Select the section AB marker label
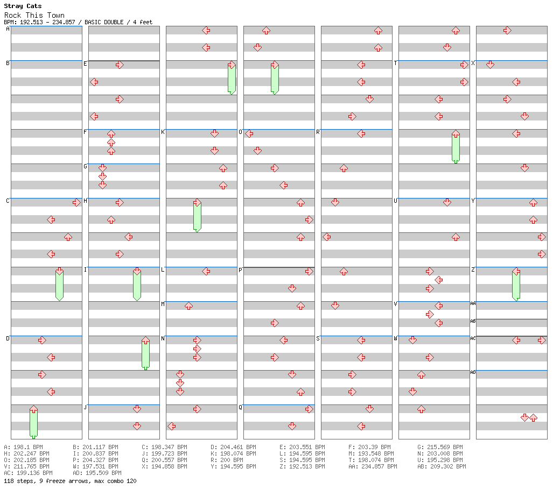 click(x=473, y=322)
